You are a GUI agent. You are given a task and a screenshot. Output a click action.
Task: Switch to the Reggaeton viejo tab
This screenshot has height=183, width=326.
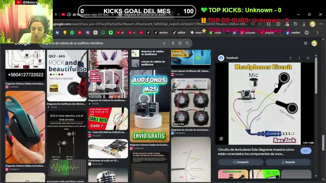[x=88, y=14]
